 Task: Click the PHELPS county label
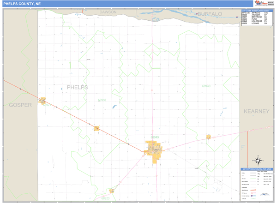coord(77,87)
